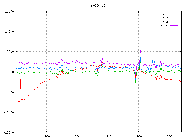The height and width of the screenshot is (140, 187).
Task: Click the red sample for line 1
Action: coord(174,14)
